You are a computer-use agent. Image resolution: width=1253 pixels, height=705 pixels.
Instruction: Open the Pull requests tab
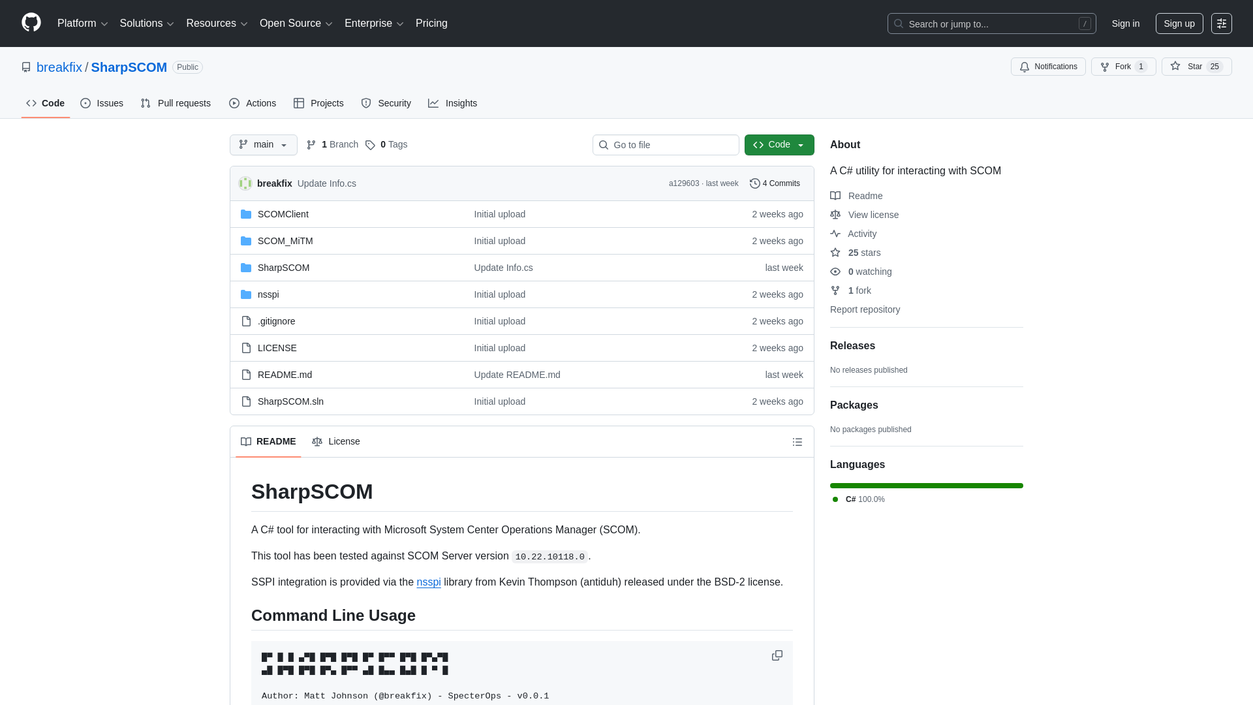coord(175,103)
